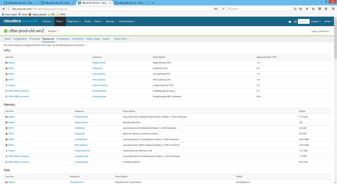337x184 pixels.
Task: Click the YARN icon in Container Memory row
Action: coord(6,162)
